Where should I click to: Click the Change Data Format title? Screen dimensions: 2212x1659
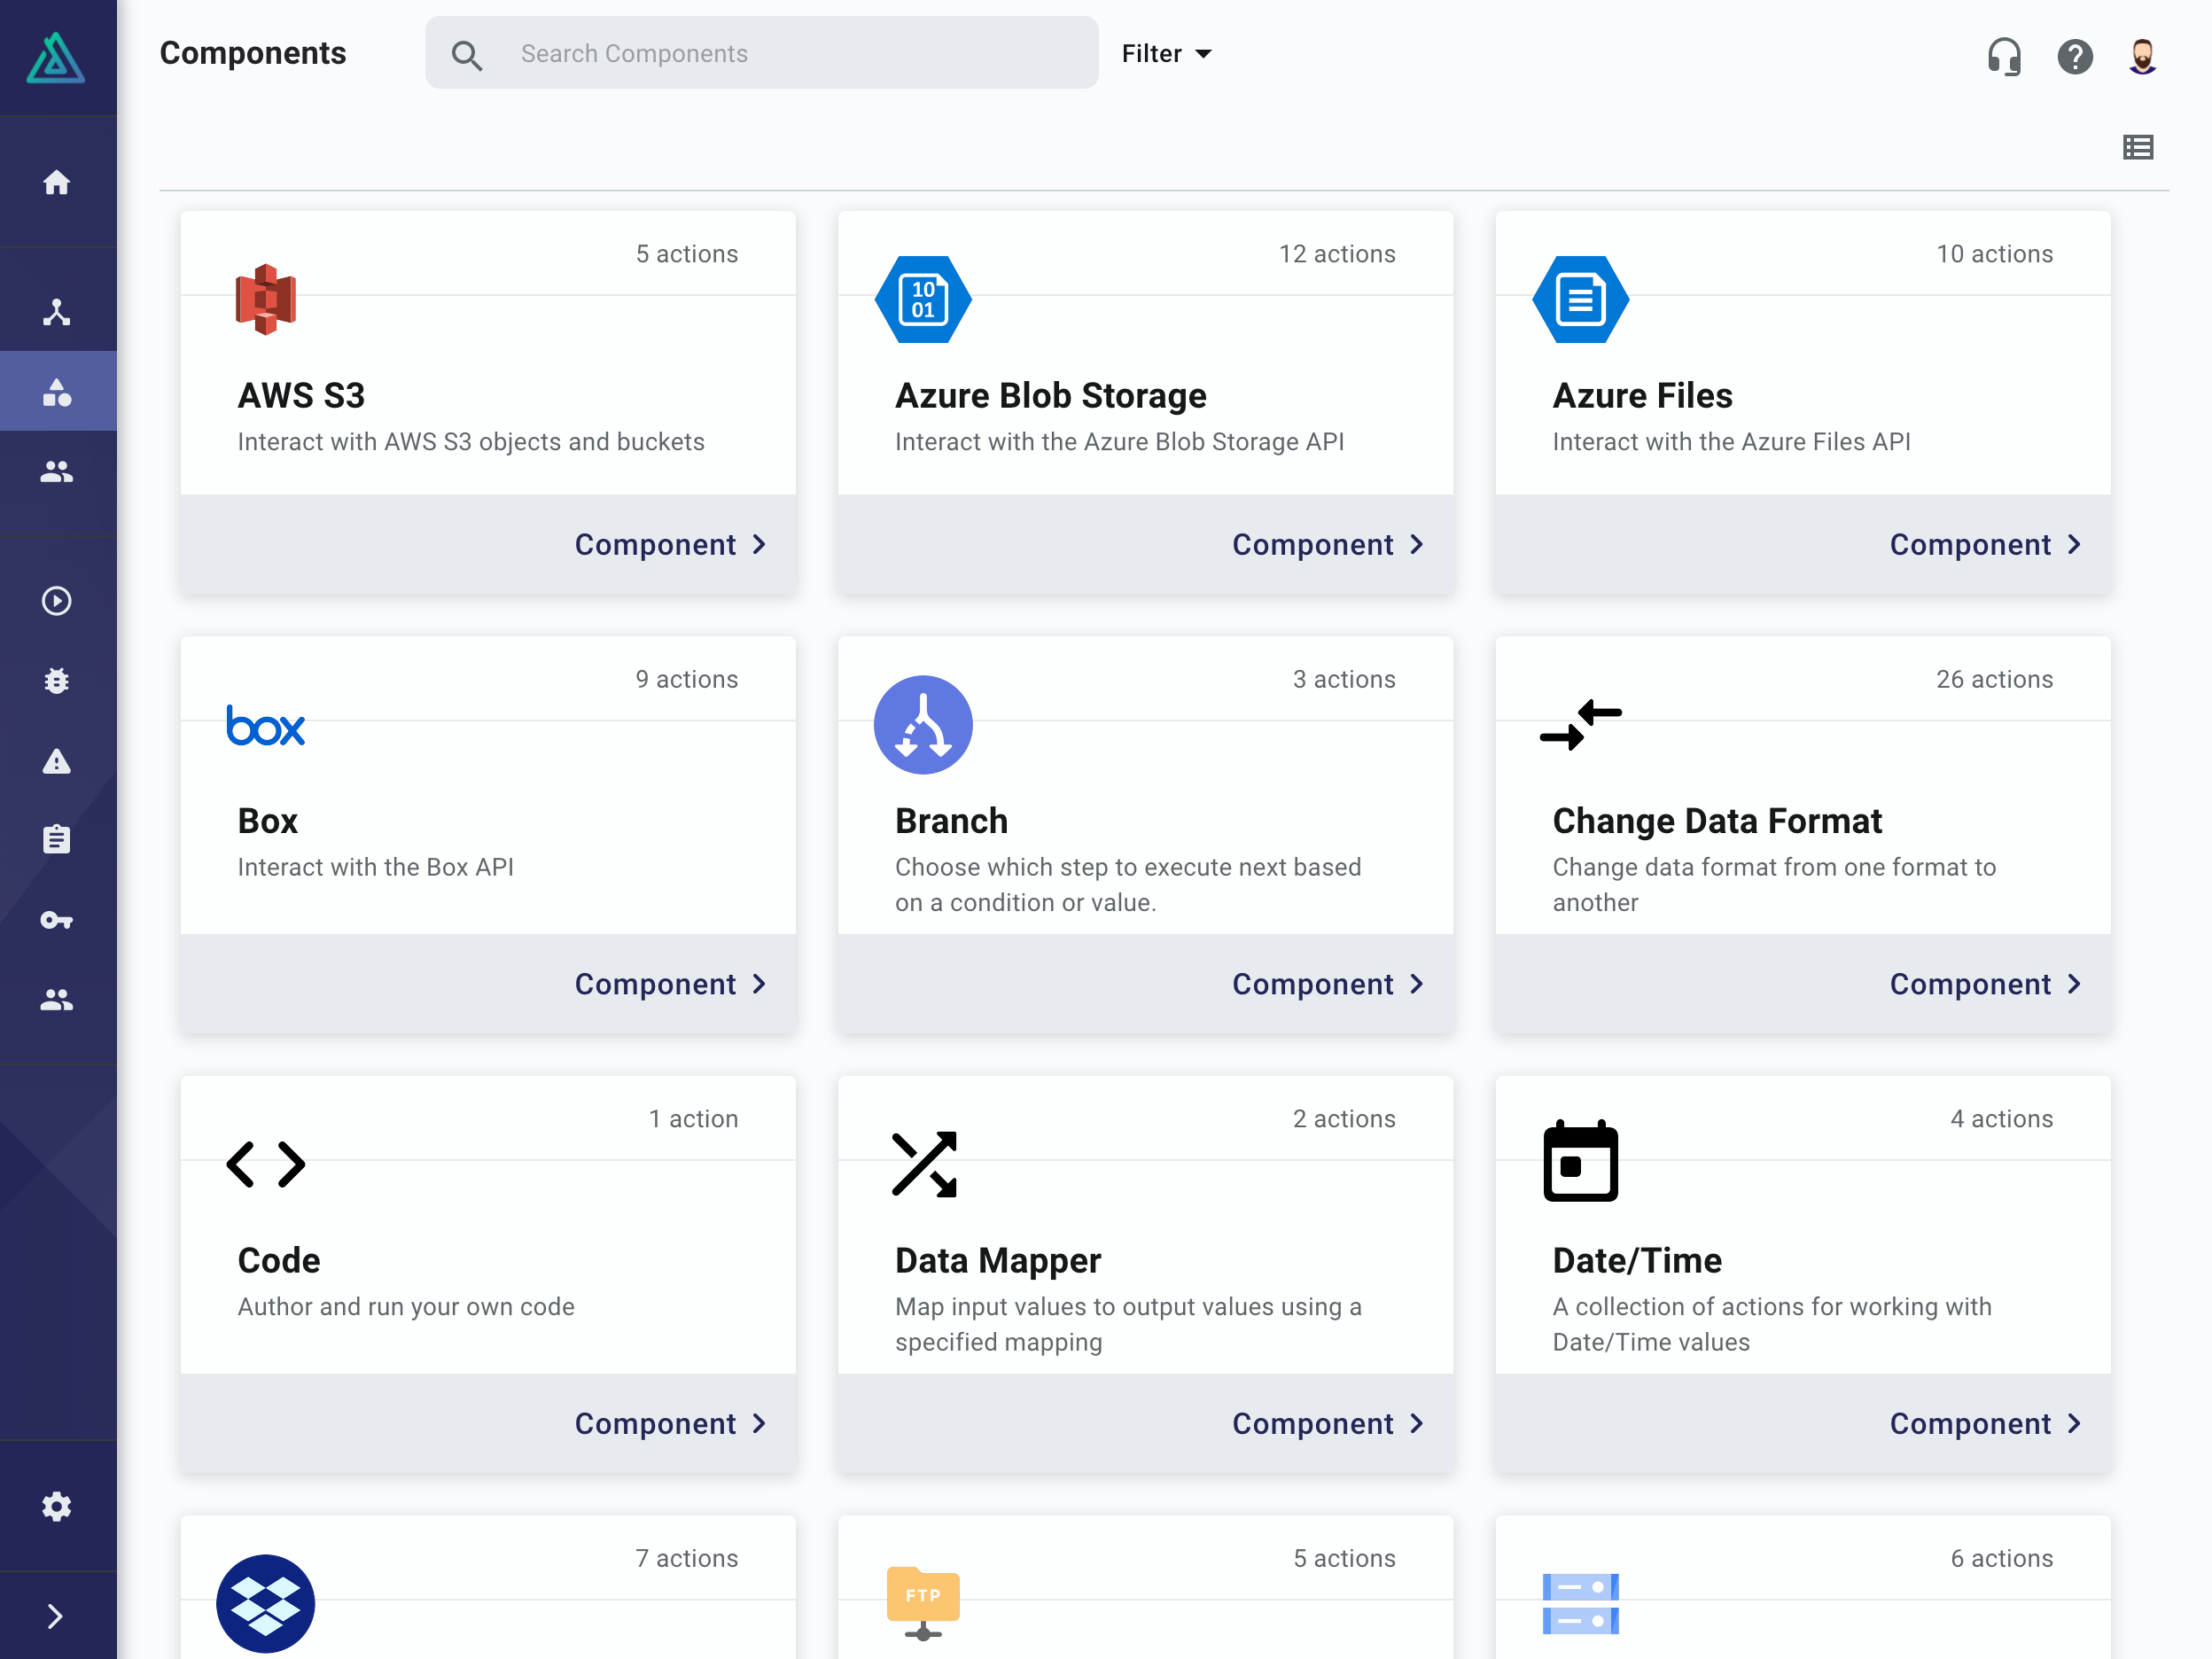click(1717, 822)
